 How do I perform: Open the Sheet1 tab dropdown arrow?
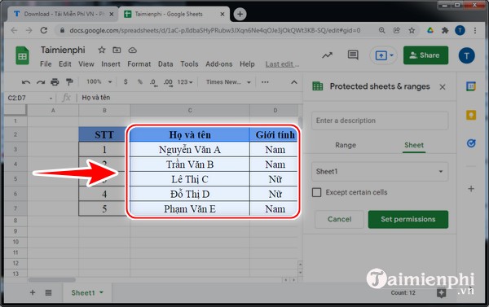(101, 292)
